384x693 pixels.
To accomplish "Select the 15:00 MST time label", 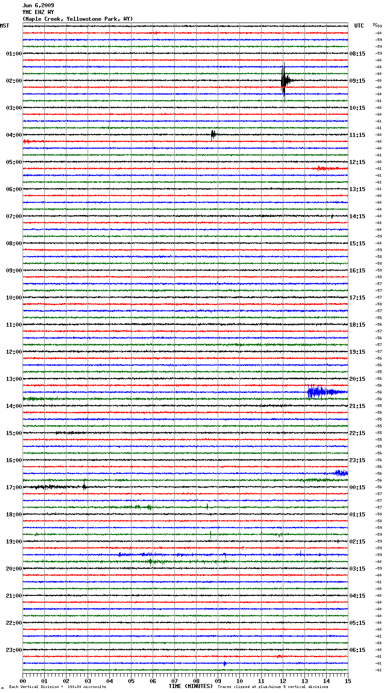I will pos(14,433).
